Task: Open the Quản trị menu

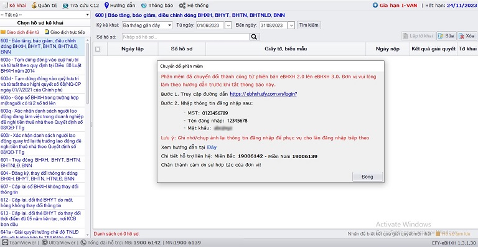Action: pos(45,5)
